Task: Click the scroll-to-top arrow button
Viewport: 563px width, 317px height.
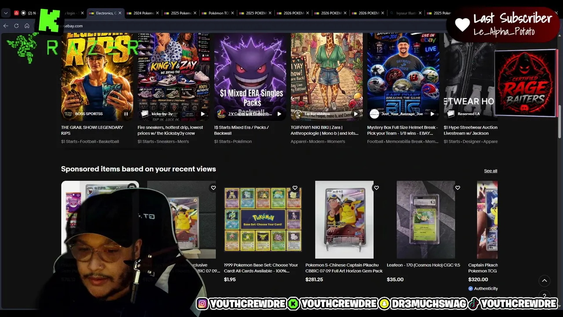Action: pos(544,280)
